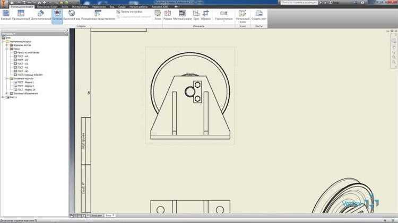Collapse the Title Blocks (Основные надписи) node

pos(7,79)
